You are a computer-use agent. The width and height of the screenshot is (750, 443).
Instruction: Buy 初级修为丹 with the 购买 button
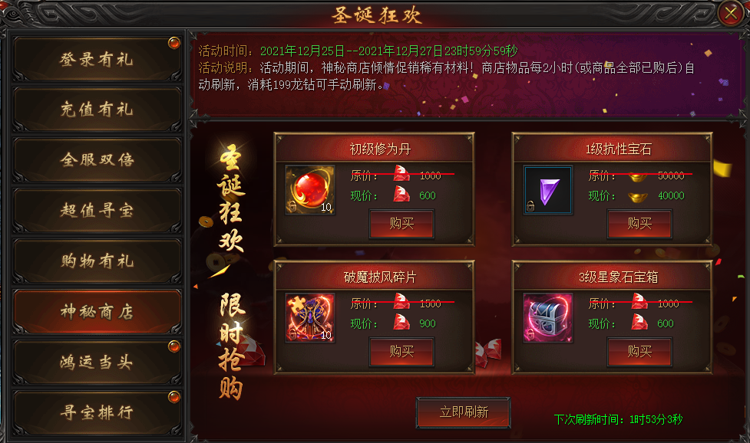pos(401,223)
